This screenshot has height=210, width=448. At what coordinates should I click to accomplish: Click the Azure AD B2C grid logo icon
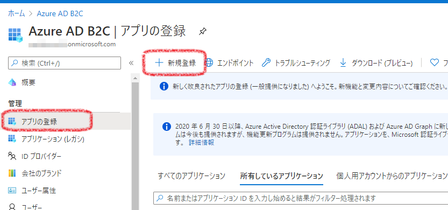point(16,35)
